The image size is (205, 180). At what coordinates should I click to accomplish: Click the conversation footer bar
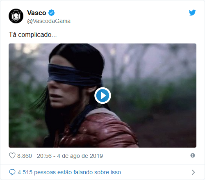[102, 172]
